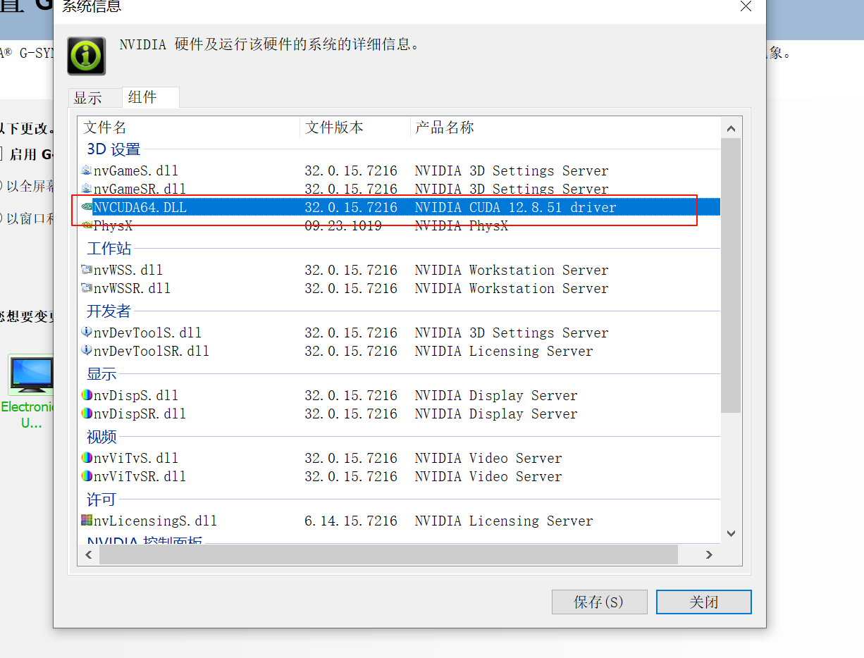
Task: Click the vertical scrollbar thumb
Action: [731, 275]
